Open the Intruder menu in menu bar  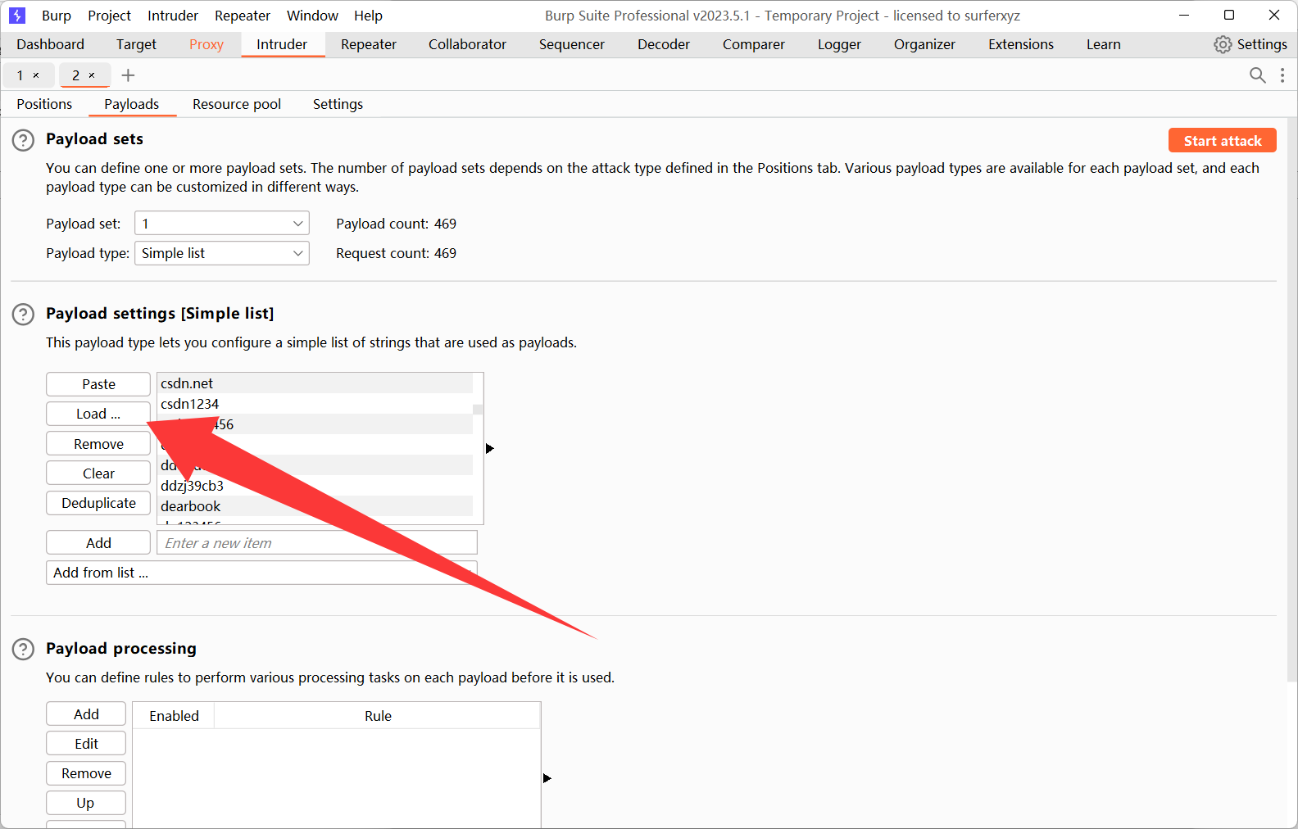pyautogui.click(x=173, y=16)
